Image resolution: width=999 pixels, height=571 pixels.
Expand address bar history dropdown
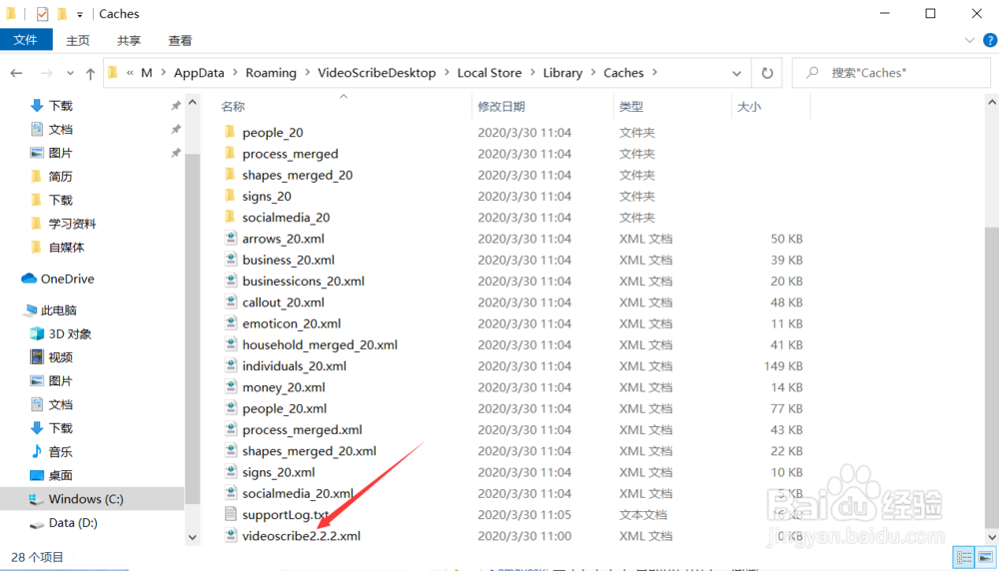(736, 73)
